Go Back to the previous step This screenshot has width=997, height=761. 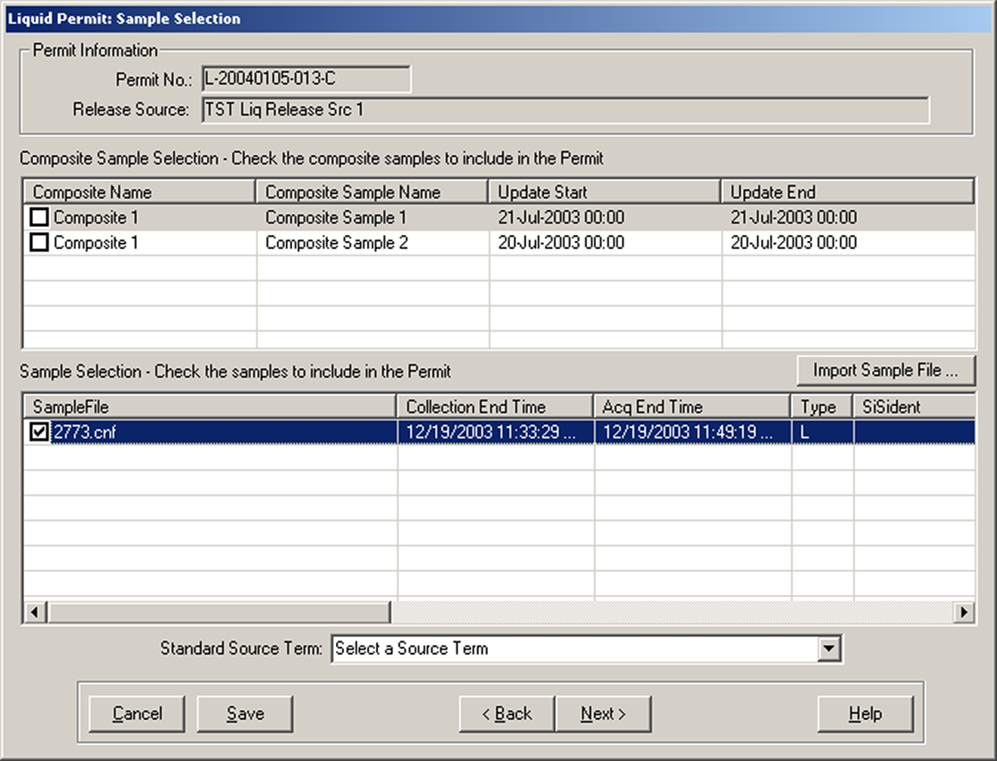(x=506, y=713)
